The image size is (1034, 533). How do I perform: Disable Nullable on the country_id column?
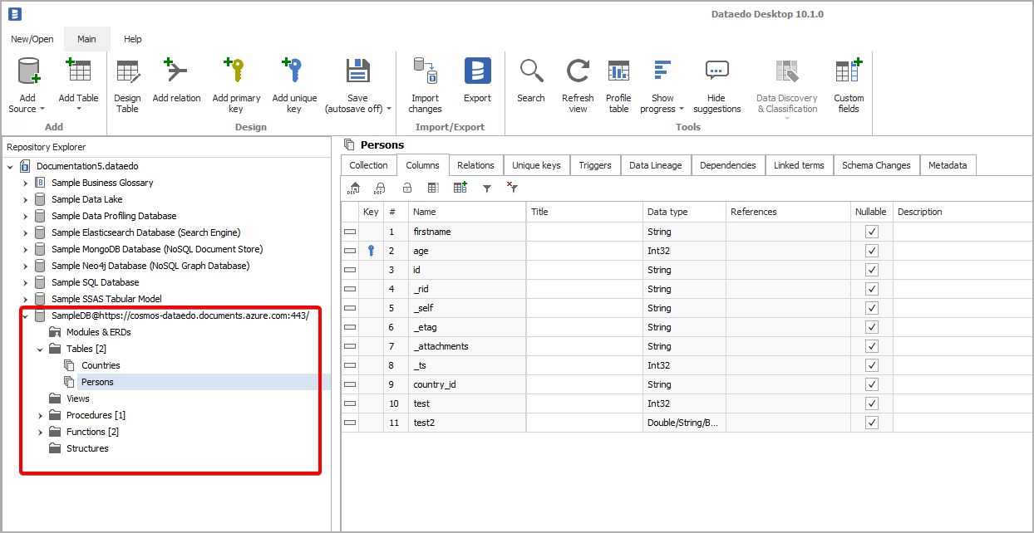point(871,384)
